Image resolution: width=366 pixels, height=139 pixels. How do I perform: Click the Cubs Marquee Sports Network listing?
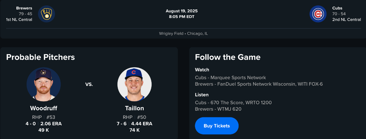click(x=230, y=78)
